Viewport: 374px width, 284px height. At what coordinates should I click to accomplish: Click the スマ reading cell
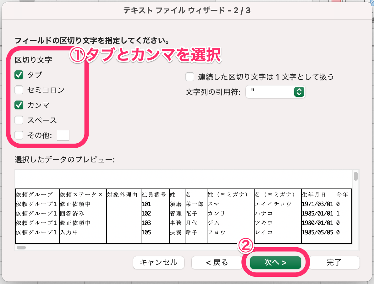213,204
